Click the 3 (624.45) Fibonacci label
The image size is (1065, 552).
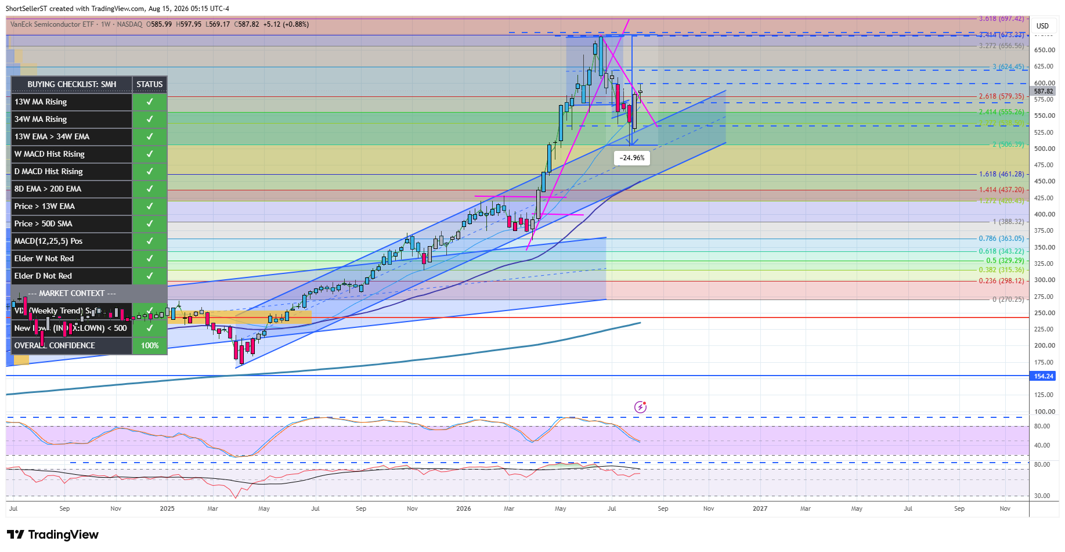coord(1008,67)
